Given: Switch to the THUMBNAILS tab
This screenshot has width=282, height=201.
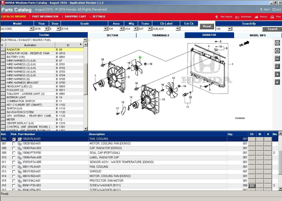Looking at the screenshot, I should pyautogui.click(x=161, y=35).
